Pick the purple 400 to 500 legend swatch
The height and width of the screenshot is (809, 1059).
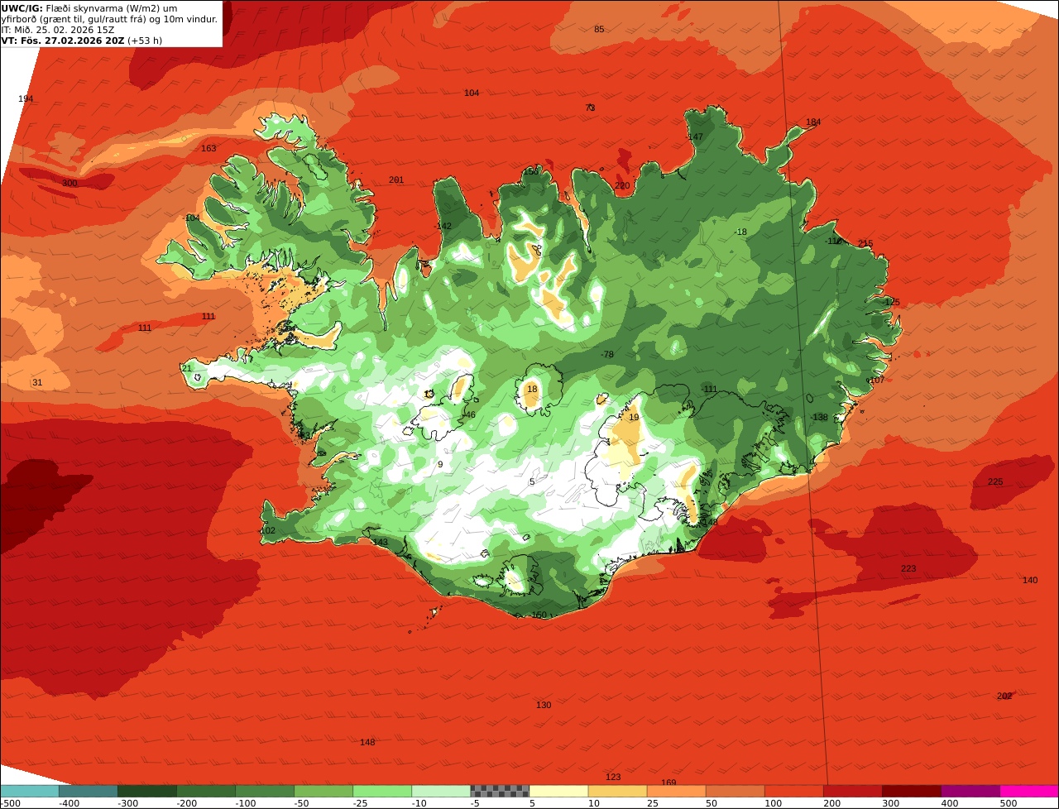pyautogui.click(x=970, y=791)
